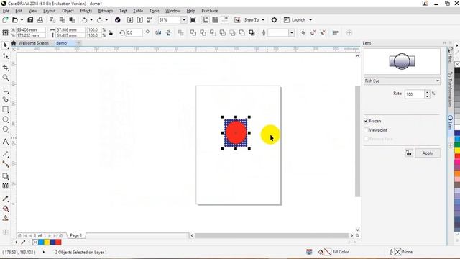Toggle the Viewpoint checkbox
Image resolution: width=460 pixels, height=259 pixels.
(x=366, y=129)
